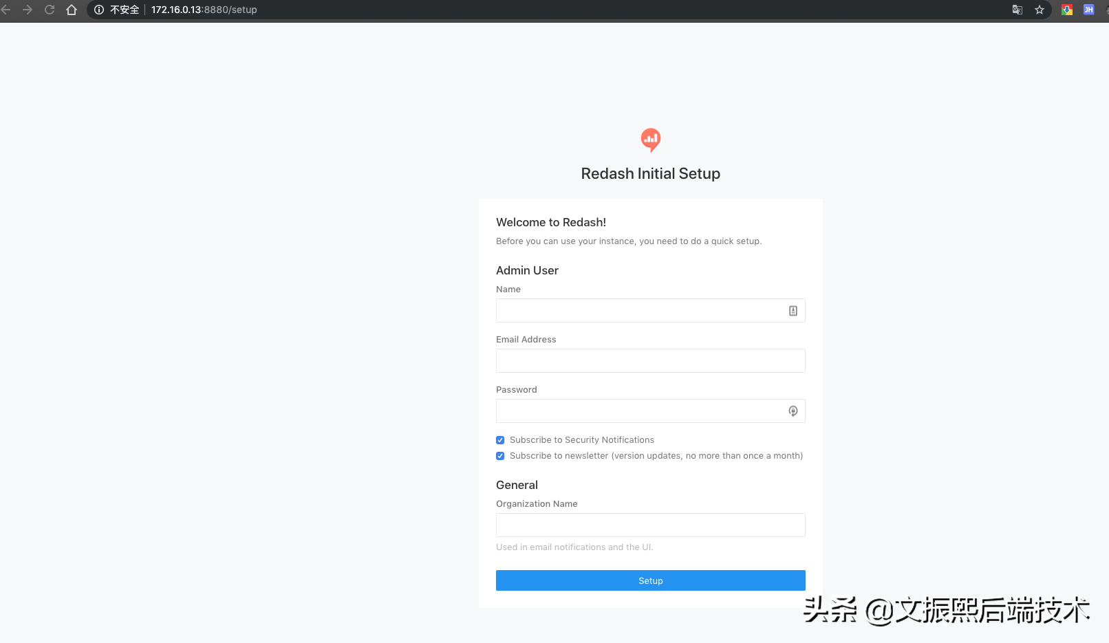
Task: Click 'Before you can use your instance' description
Action: 629,241
